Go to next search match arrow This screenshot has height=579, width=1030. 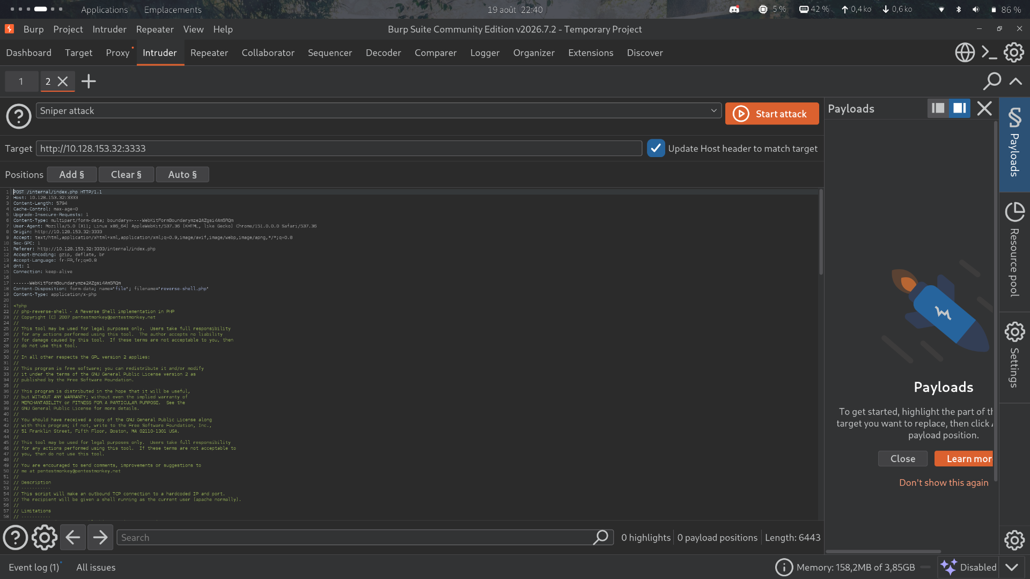click(x=100, y=537)
